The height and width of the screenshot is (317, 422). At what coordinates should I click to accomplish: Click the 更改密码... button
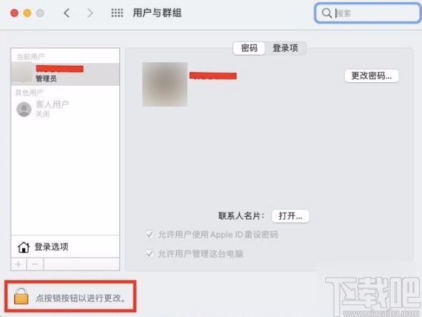pyautogui.click(x=371, y=76)
